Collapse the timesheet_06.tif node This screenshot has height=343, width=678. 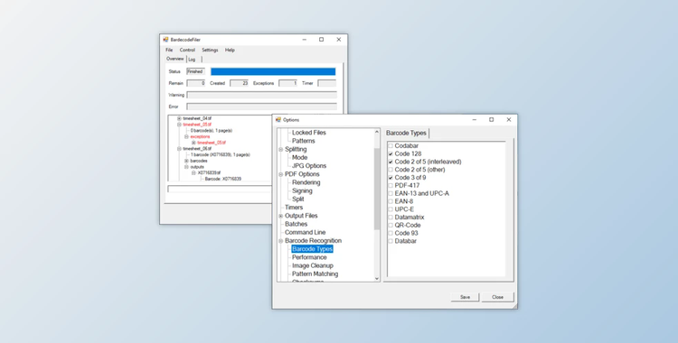(x=179, y=149)
